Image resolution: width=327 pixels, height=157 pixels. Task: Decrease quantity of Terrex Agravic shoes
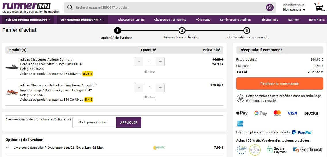click(x=139, y=88)
